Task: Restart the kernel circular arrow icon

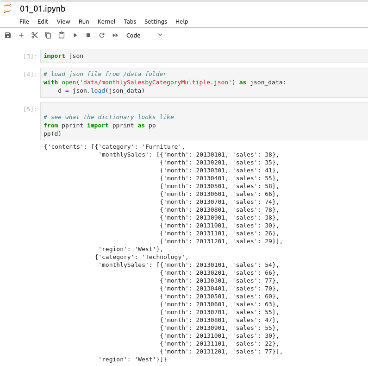Action: pos(102,35)
